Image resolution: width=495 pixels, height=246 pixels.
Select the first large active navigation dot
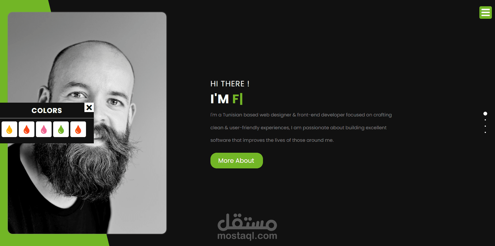tap(485, 114)
